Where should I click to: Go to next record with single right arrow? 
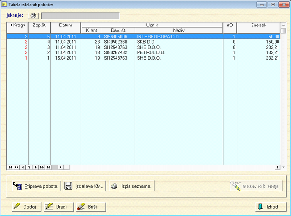[x=35, y=167]
